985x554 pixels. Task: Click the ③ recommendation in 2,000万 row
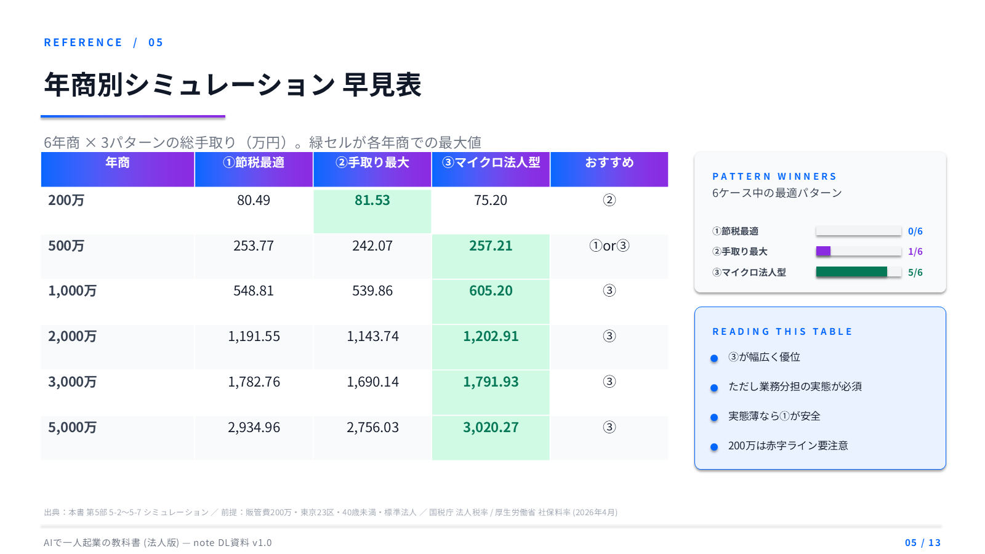(x=609, y=337)
